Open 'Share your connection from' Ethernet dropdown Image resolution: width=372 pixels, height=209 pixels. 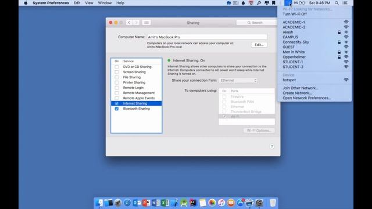238,80
